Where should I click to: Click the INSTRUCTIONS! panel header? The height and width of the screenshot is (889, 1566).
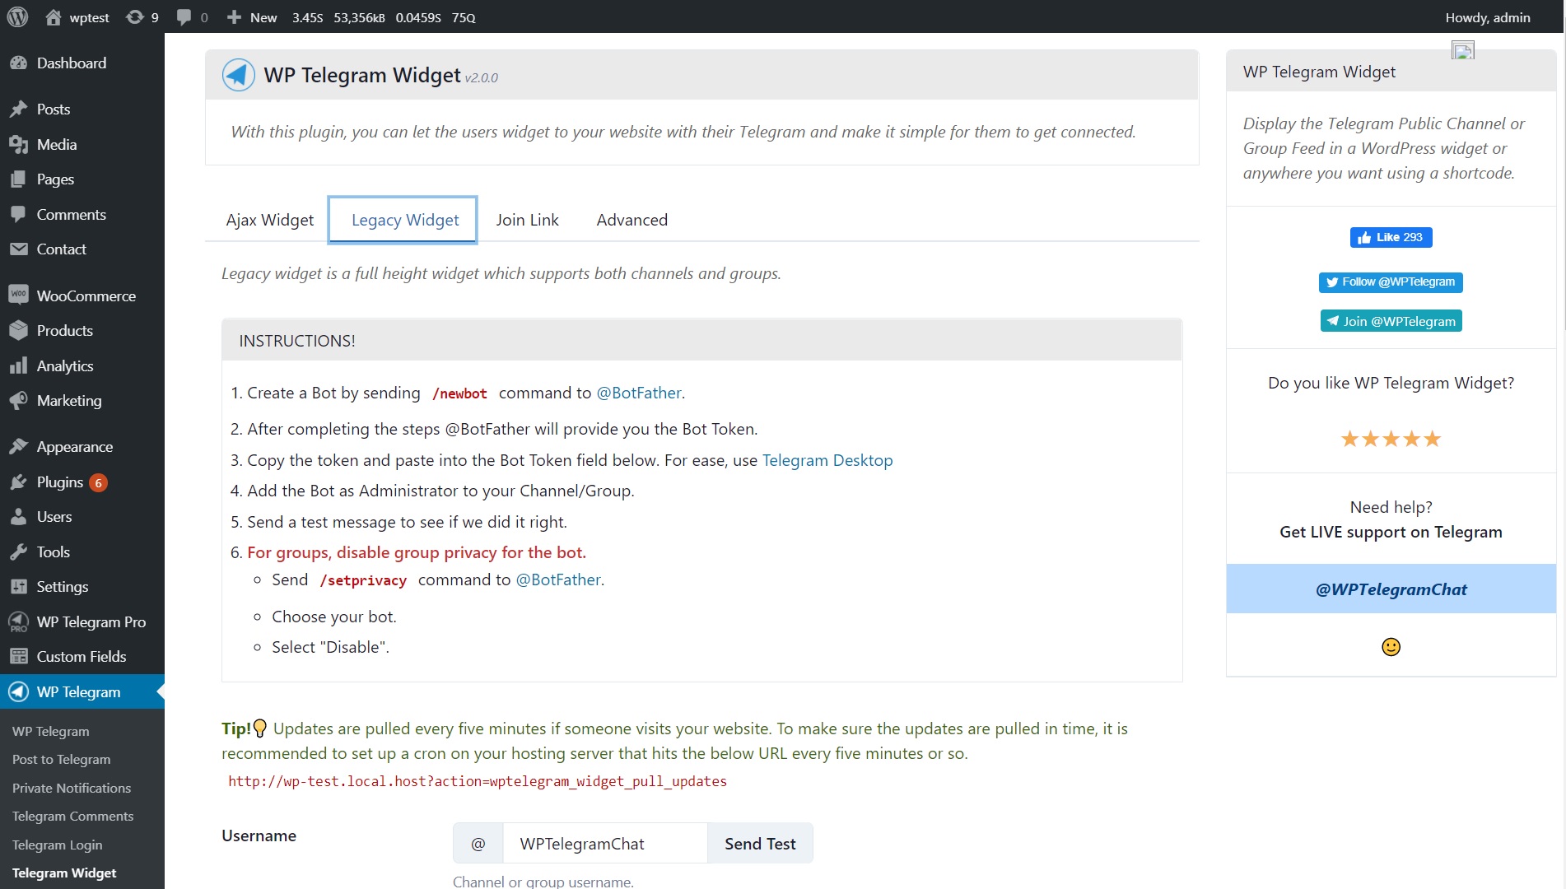[x=701, y=341]
